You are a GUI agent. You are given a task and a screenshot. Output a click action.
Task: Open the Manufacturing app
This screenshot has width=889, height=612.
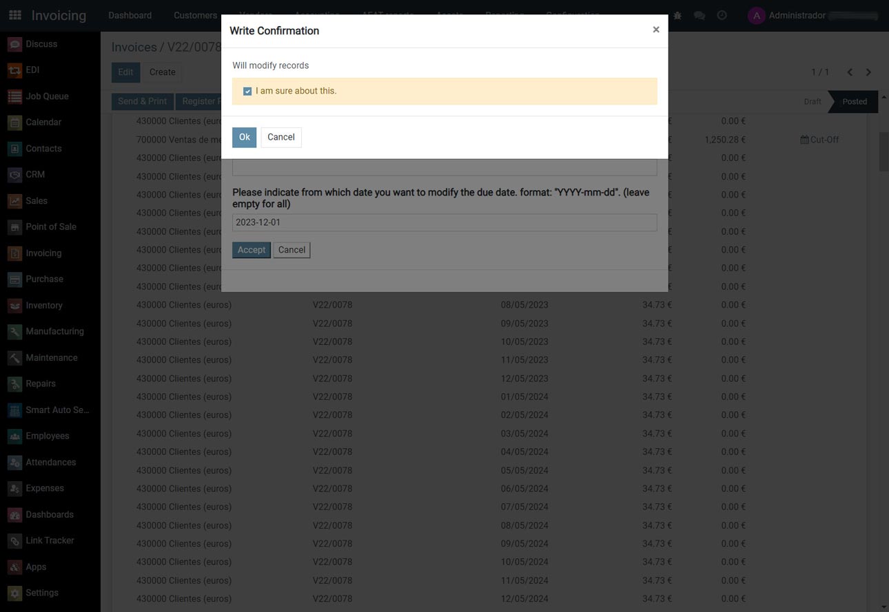click(x=56, y=331)
